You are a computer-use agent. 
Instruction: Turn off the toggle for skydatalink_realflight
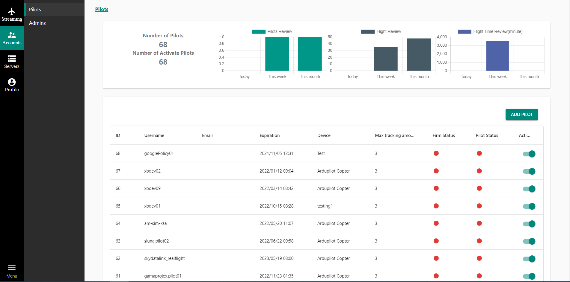529,259
